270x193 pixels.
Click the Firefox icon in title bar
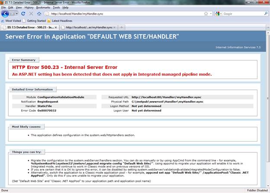pos(2,2)
